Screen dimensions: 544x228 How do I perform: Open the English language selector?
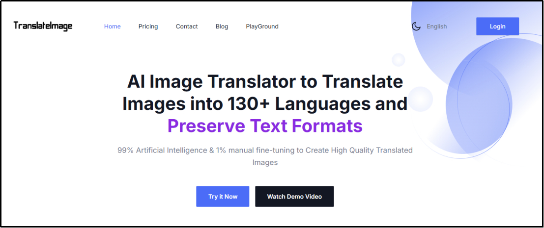coord(436,26)
